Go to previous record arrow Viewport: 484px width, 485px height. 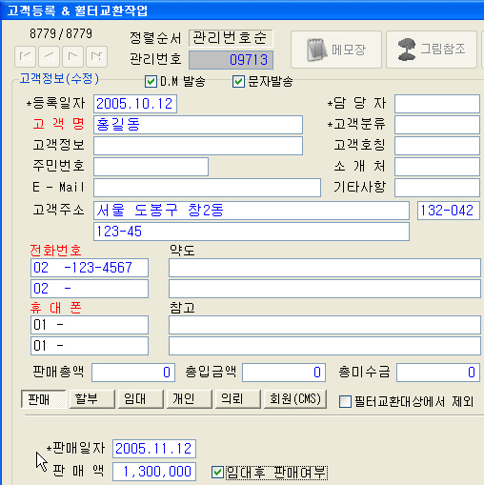tap(50, 57)
